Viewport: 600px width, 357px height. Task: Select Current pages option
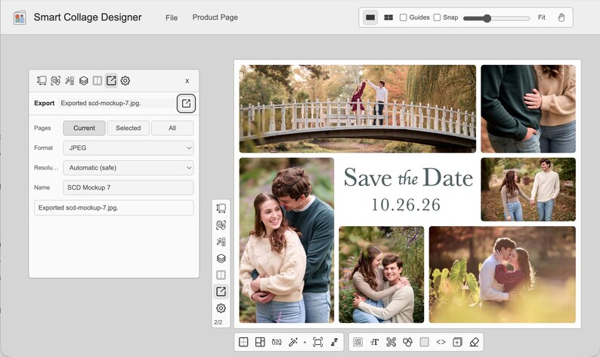click(84, 128)
